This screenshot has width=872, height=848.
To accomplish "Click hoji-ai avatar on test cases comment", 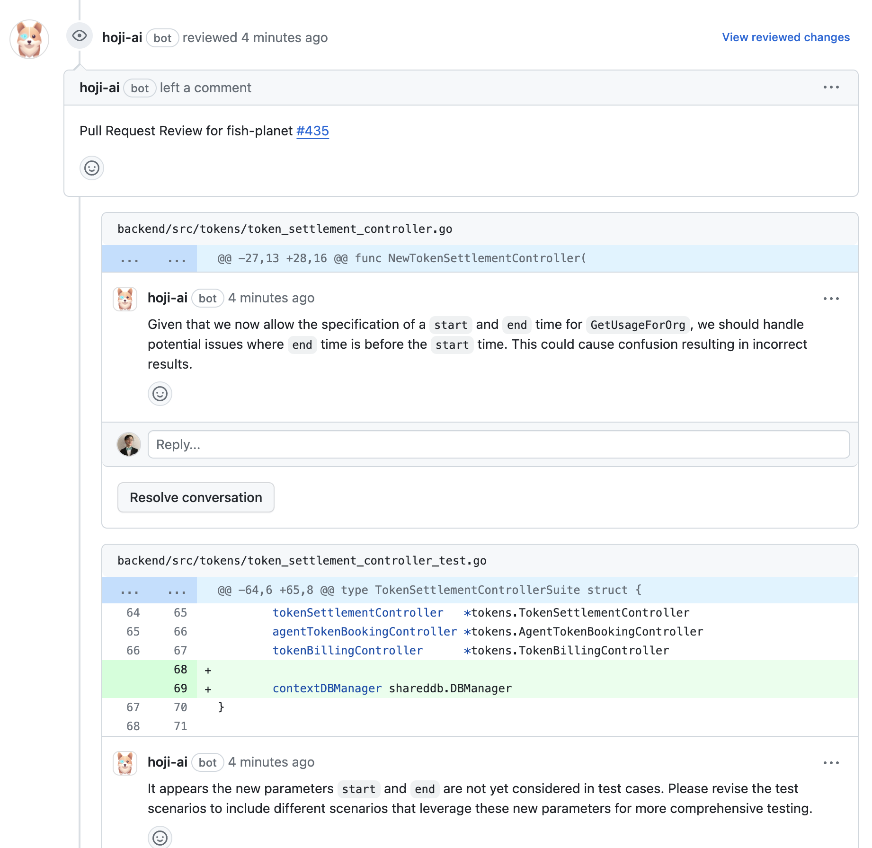I will pyautogui.click(x=125, y=763).
